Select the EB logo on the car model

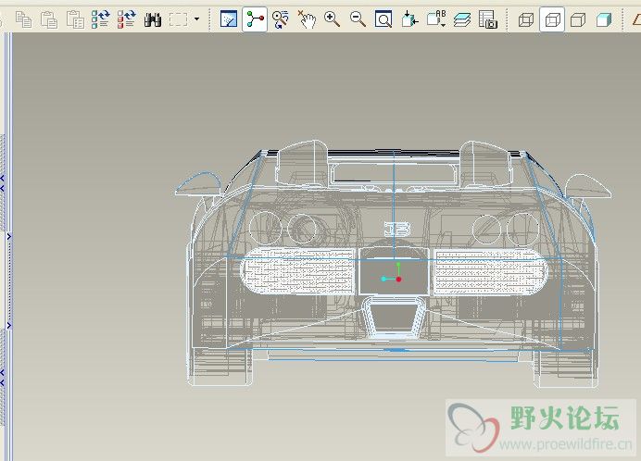[x=397, y=230]
